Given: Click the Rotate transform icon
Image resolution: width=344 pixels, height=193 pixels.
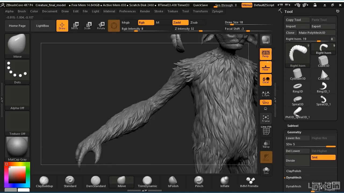Looking at the screenshot, I should click(x=101, y=26).
